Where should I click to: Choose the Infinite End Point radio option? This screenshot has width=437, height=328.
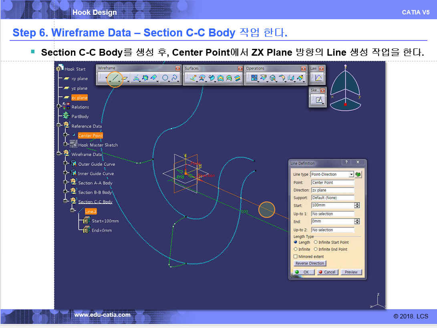(x=316, y=249)
